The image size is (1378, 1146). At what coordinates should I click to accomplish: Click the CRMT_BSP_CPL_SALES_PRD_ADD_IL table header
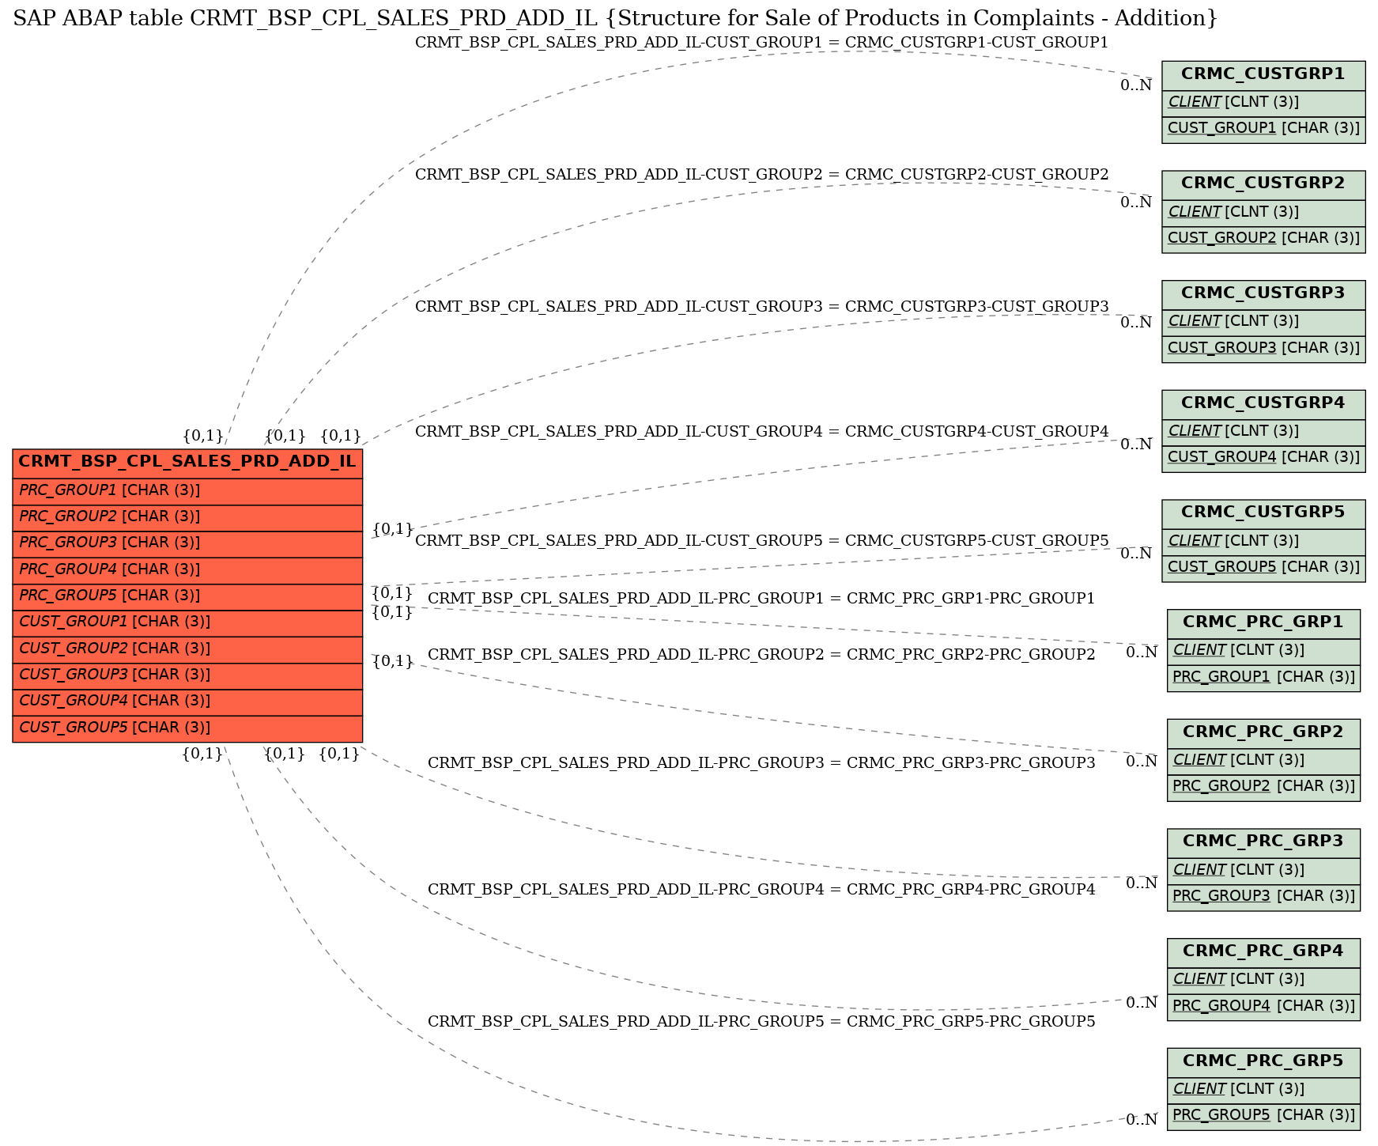click(187, 462)
